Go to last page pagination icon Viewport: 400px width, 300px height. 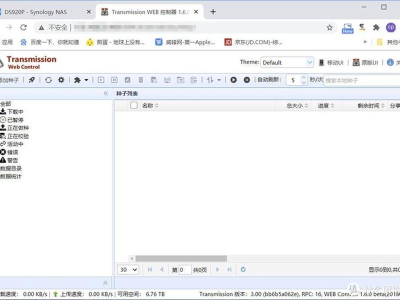(x=229, y=269)
